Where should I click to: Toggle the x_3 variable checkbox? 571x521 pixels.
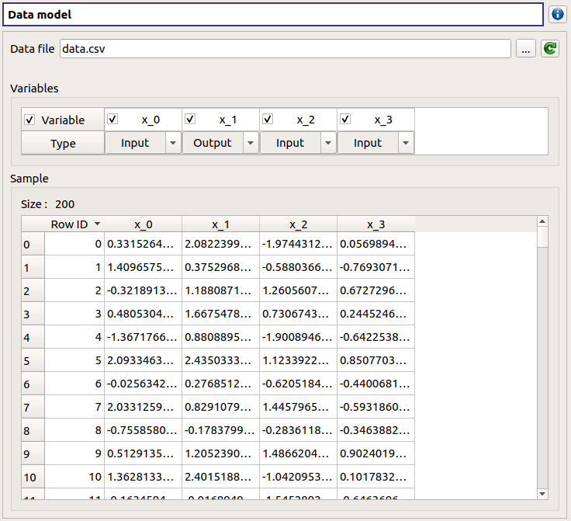tap(345, 120)
